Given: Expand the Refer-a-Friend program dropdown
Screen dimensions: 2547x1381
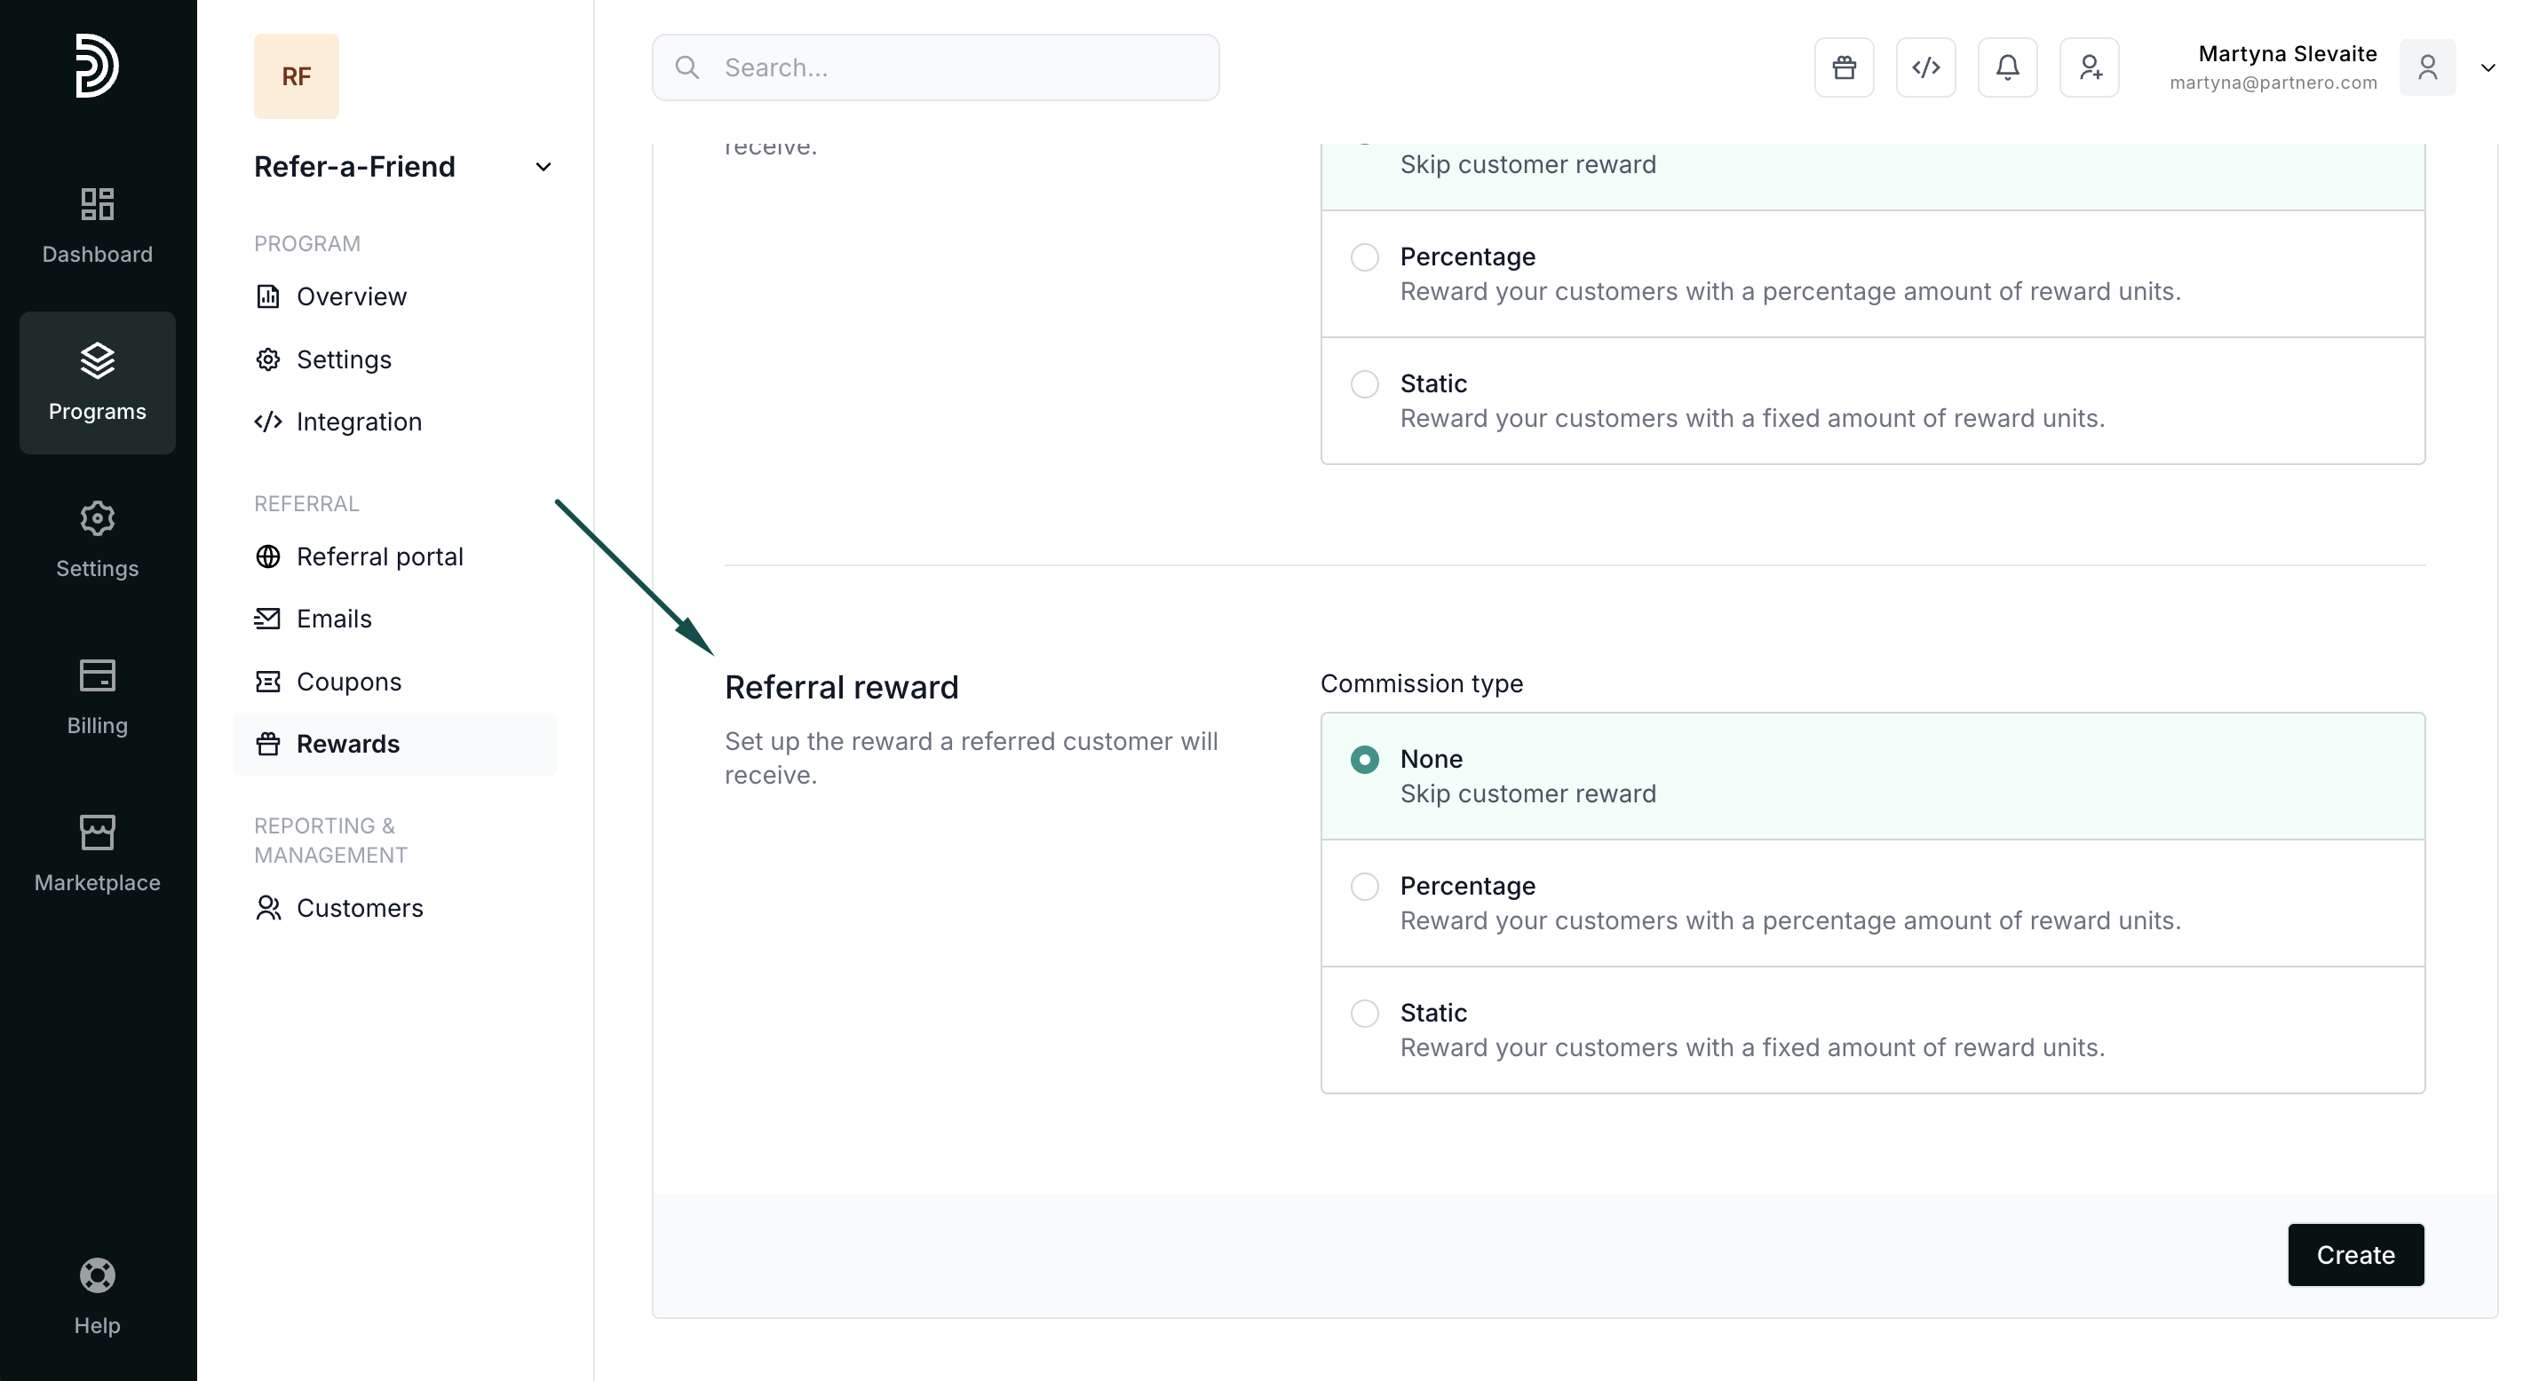Looking at the screenshot, I should click(x=543, y=167).
